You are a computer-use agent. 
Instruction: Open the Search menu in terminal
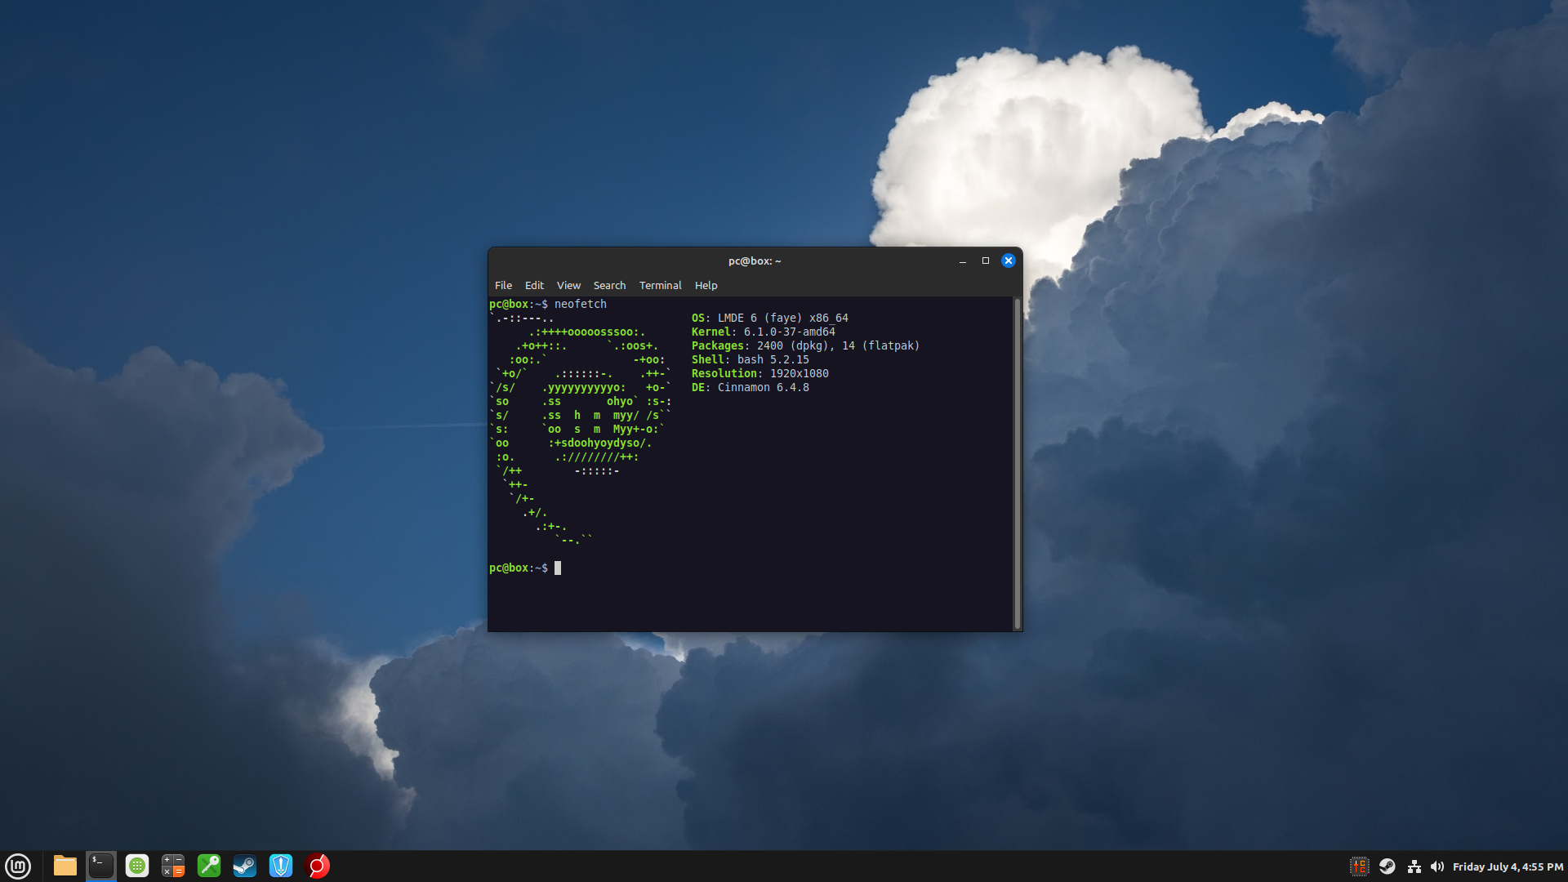tap(609, 285)
